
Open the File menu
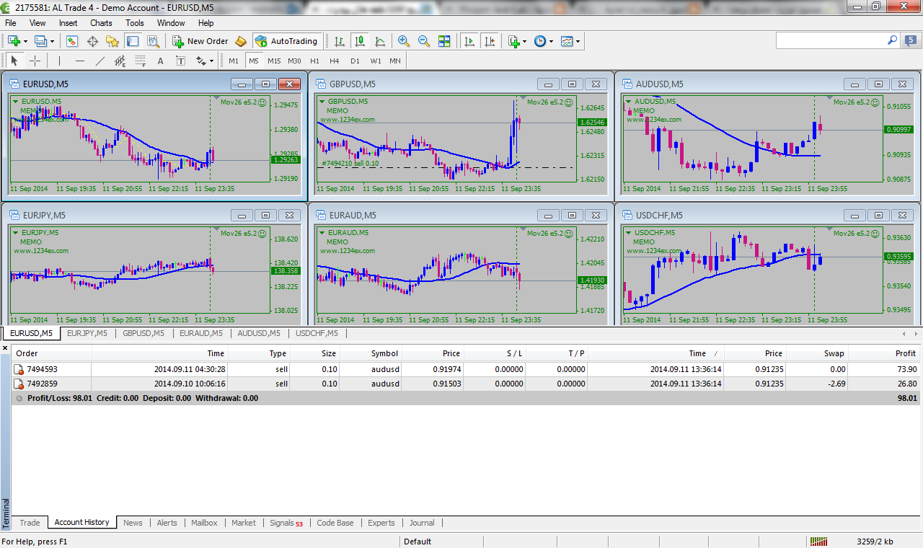(11, 23)
